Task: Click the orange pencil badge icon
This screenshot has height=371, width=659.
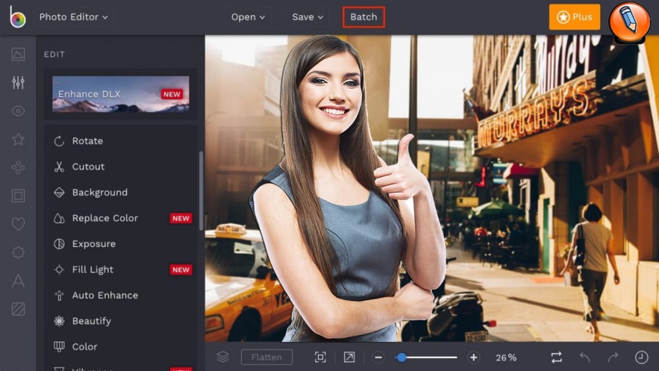Action: [629, 22]
